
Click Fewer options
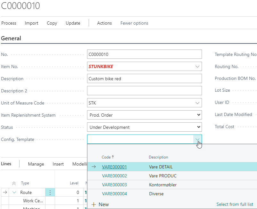click(134, 23)
